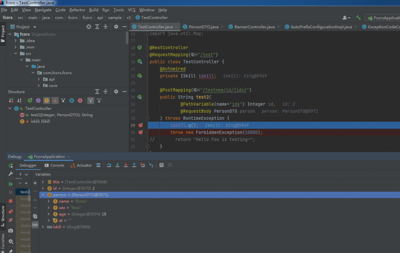Viewport: 400px width, 253px height.
Task: Expand the 'this' variable node
Action: tap(43, 182)
